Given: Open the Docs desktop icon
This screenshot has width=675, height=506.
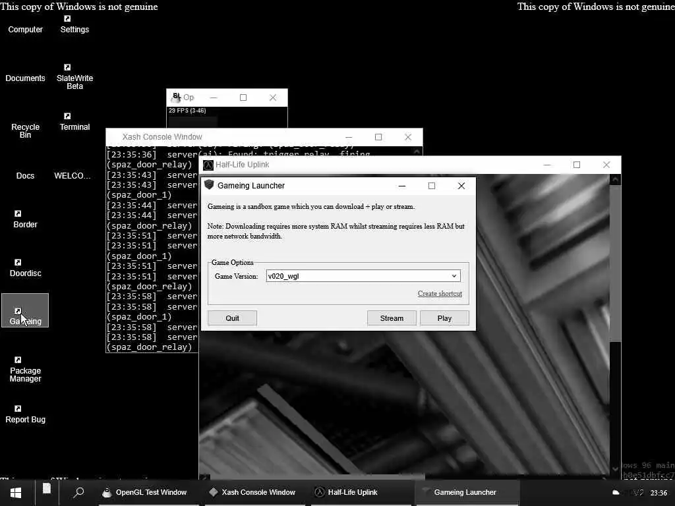Looking at the screenshot, I should click(x=26, y=175).
